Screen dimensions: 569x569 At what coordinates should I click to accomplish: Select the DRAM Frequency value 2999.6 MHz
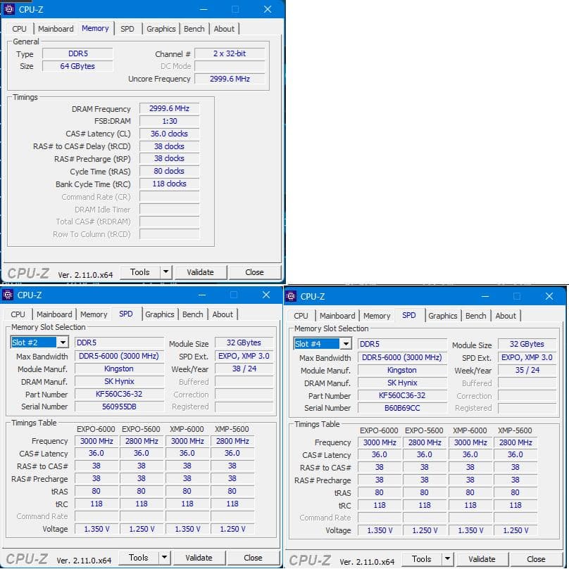[168, 108]
